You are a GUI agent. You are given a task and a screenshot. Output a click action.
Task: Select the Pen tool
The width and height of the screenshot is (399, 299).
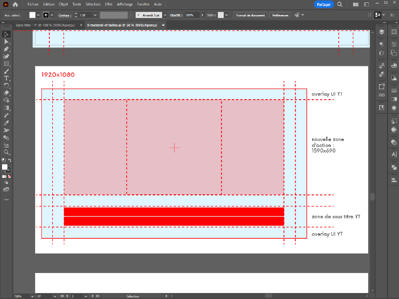(6, 49)
